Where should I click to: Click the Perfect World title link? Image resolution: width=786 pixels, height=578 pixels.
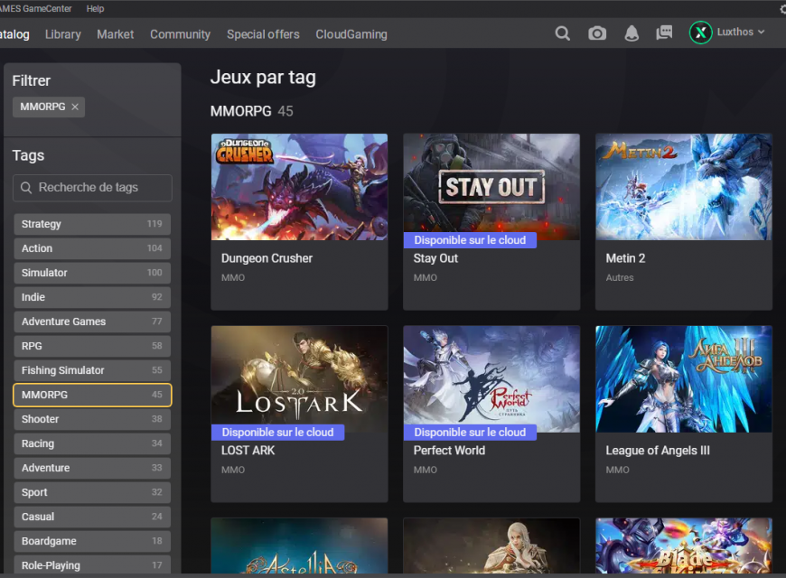tap(449, 451)
